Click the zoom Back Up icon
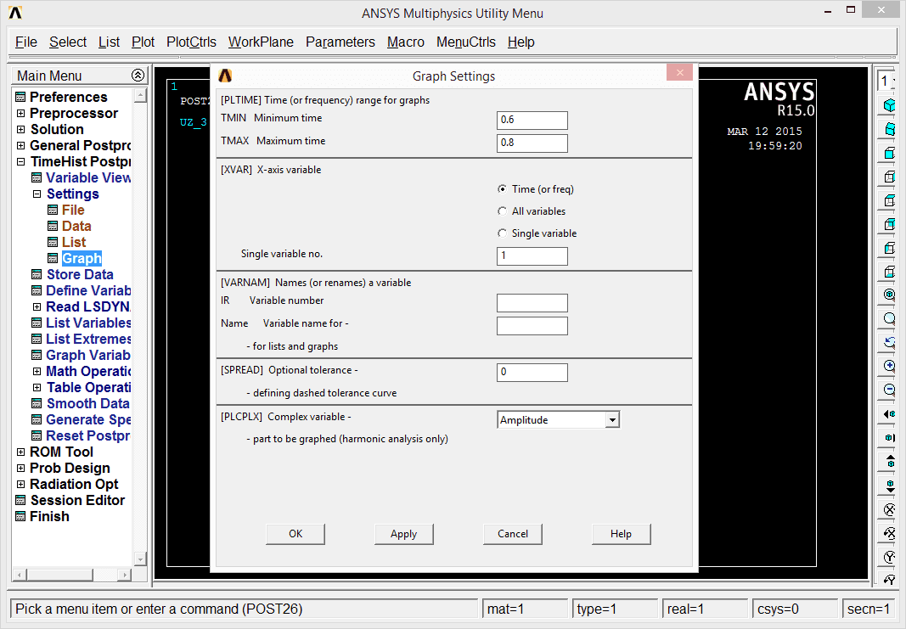 pyautogui.click(x=889, y=342)
